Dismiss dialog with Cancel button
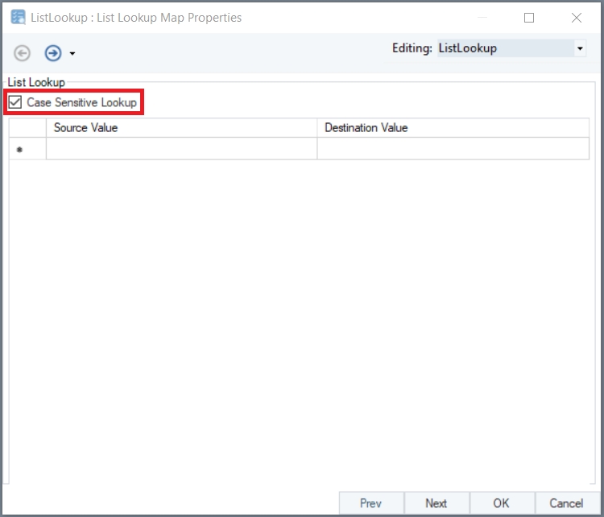Viewport: 604px width, 517px height. pyautogui.click(x=567, y=503)
